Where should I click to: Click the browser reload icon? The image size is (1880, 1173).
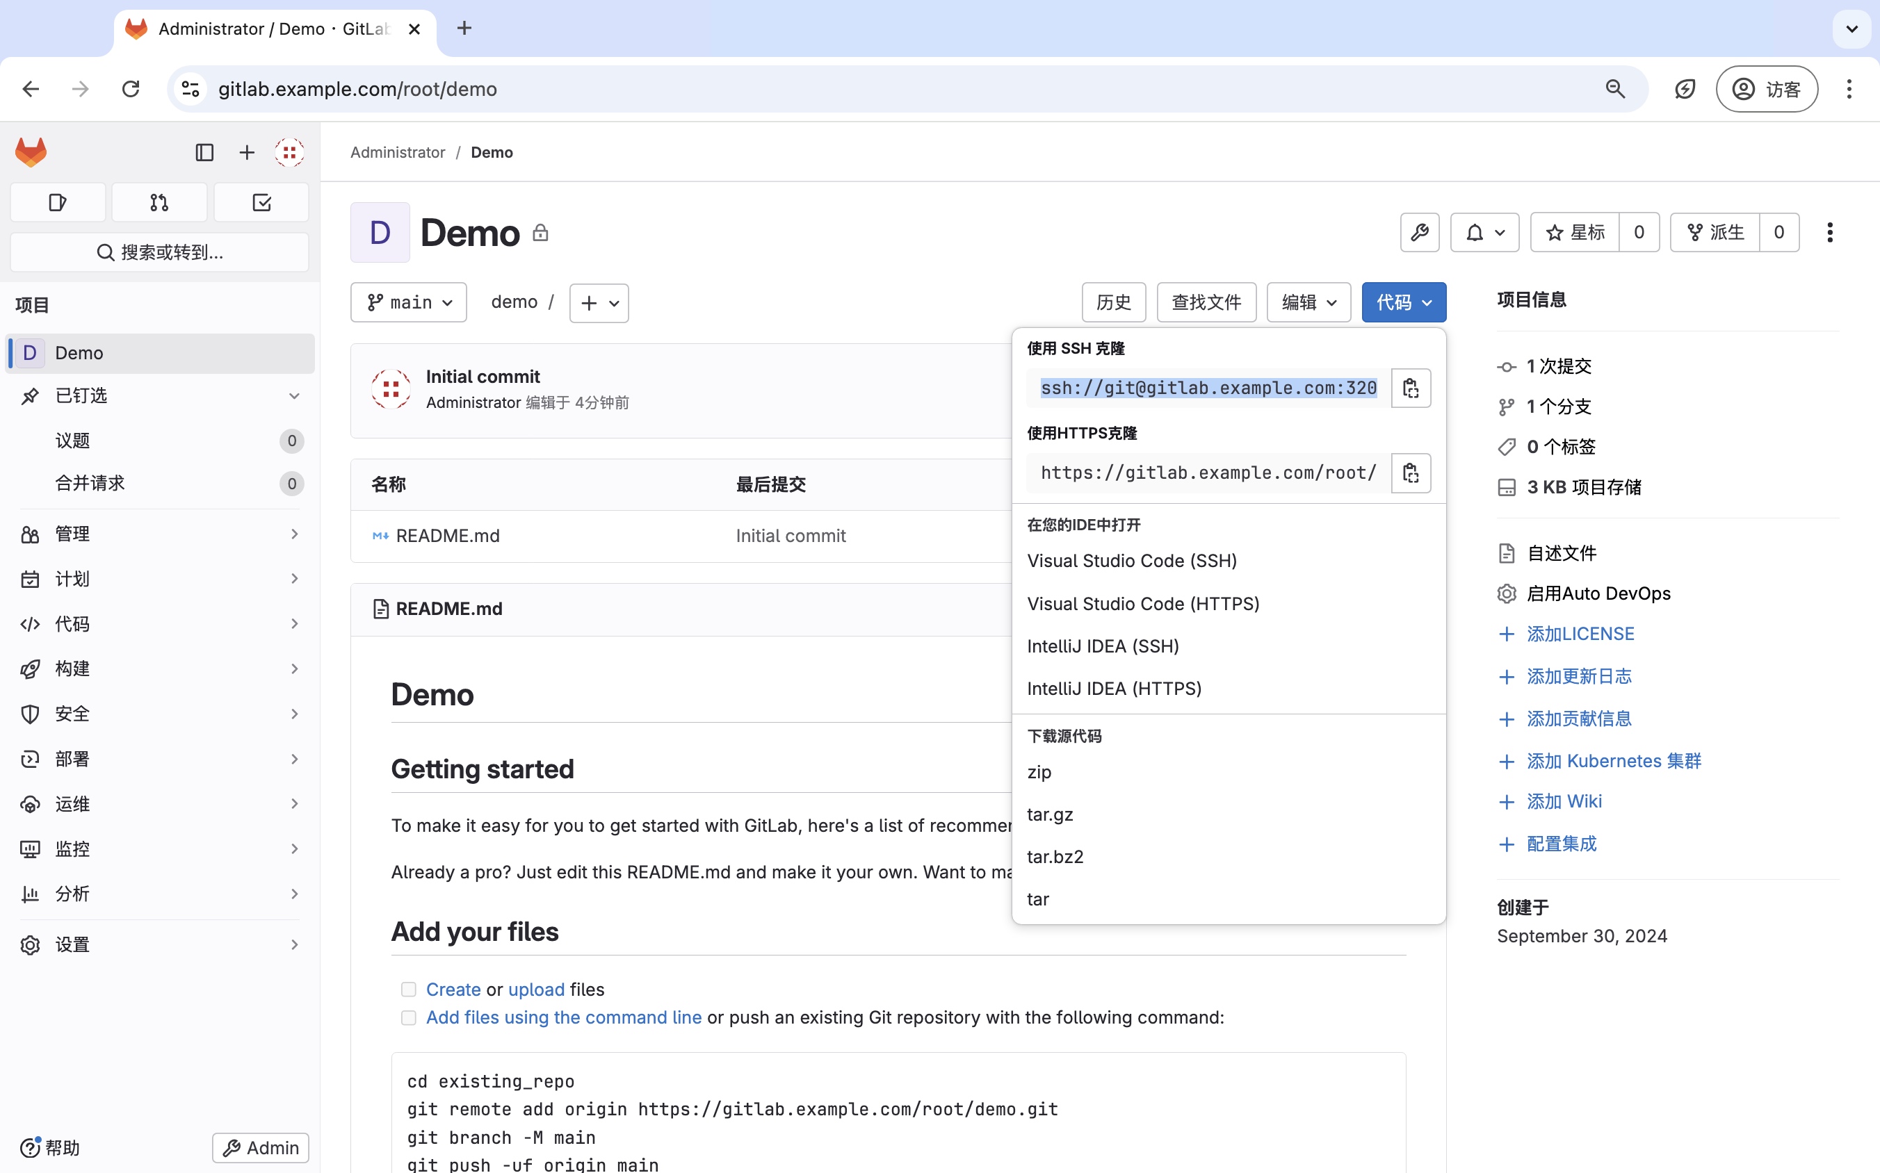point(131,89)
